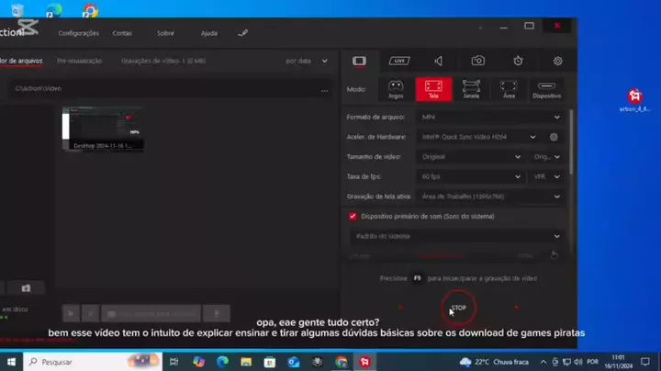Expand the Formato de arquivo dropdown
This screenshot has width=661, height=371.
pyautogui.click(x=489, y=118)
